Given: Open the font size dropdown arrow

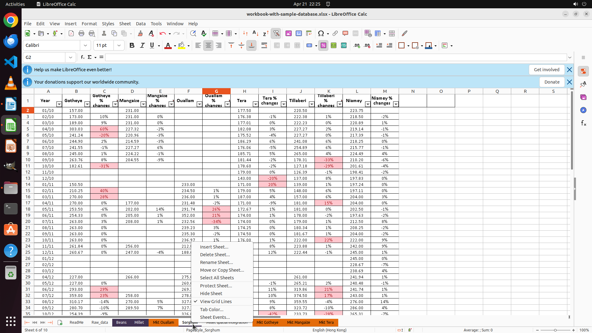Looking at the screenshot, I should point(119,45).
